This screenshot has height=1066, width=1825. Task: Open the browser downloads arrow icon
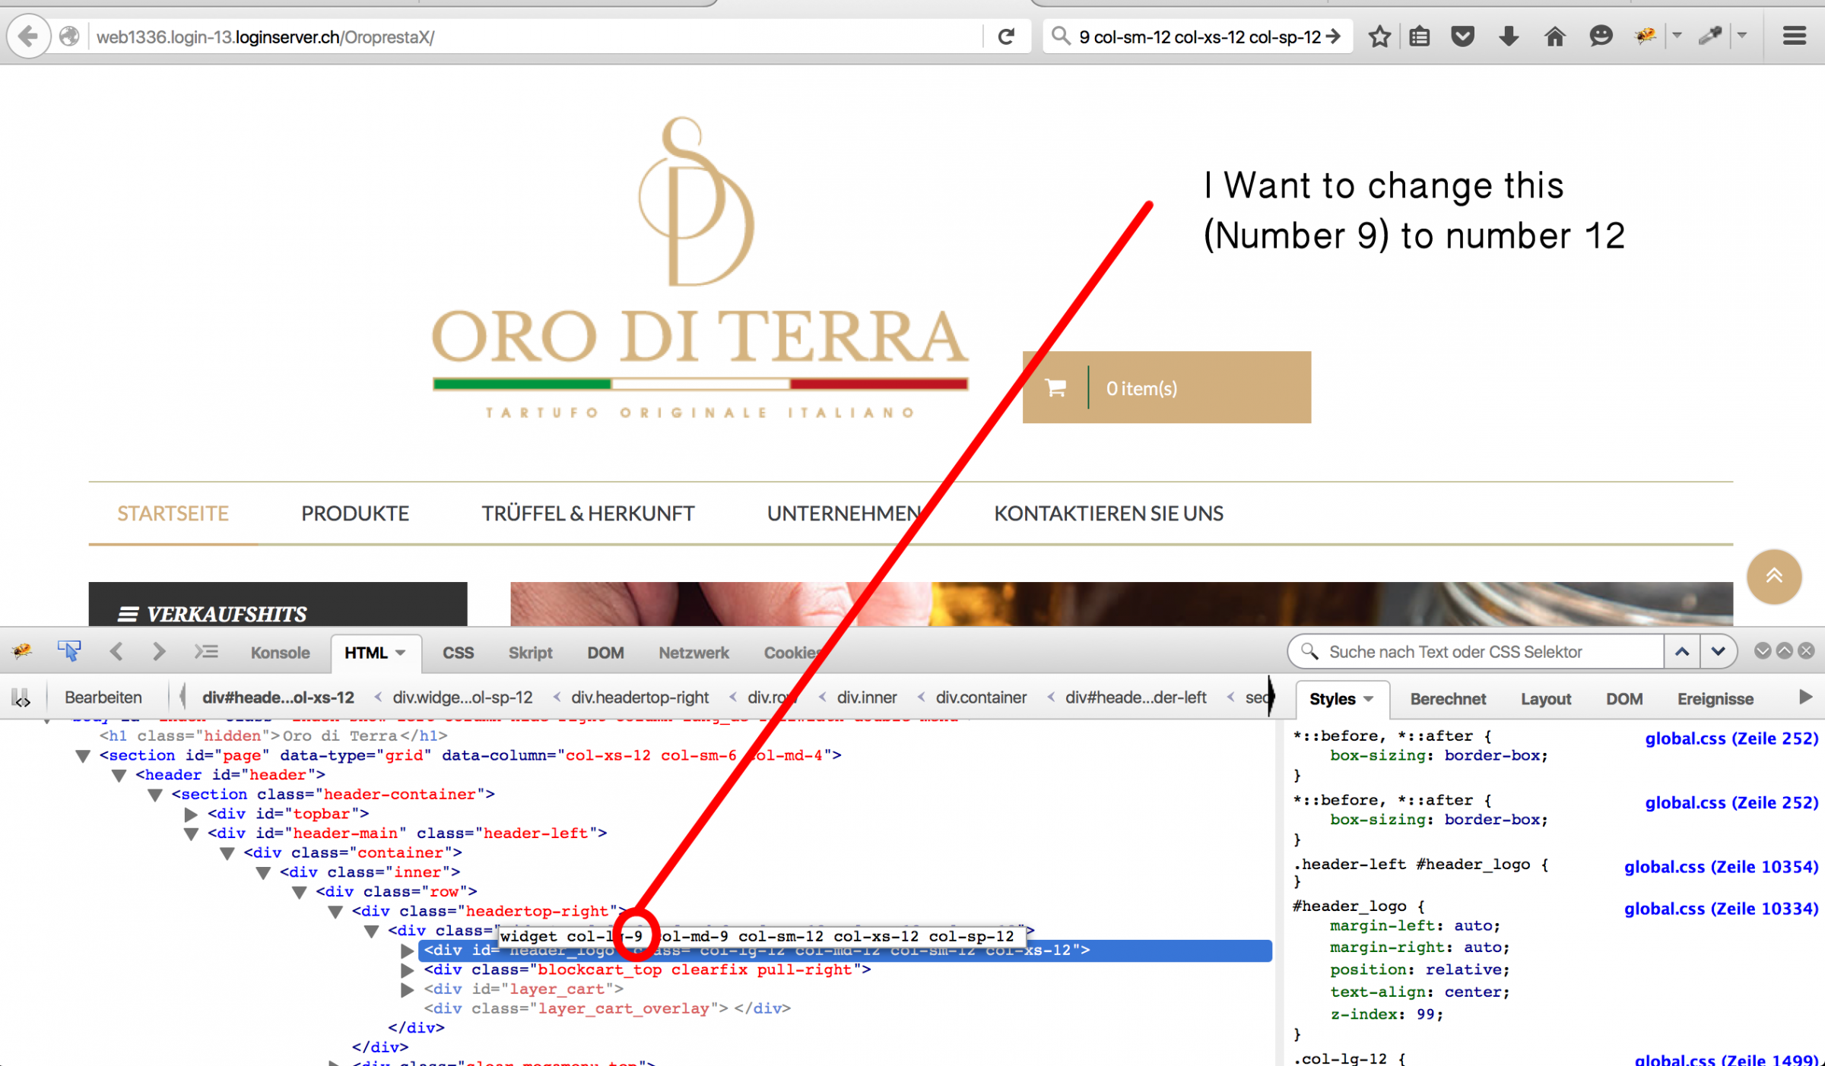point(1509,36)
